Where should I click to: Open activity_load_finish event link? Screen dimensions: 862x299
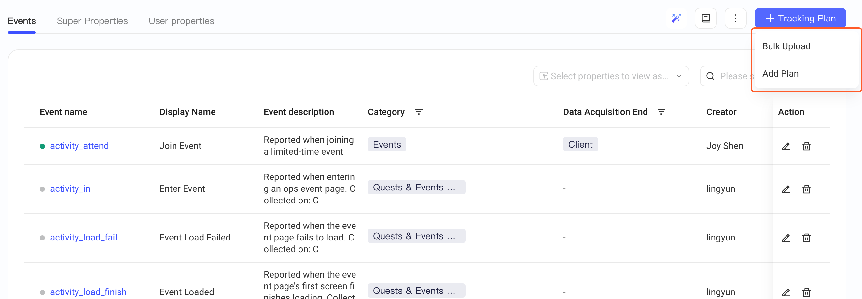(x=88, y=292)
